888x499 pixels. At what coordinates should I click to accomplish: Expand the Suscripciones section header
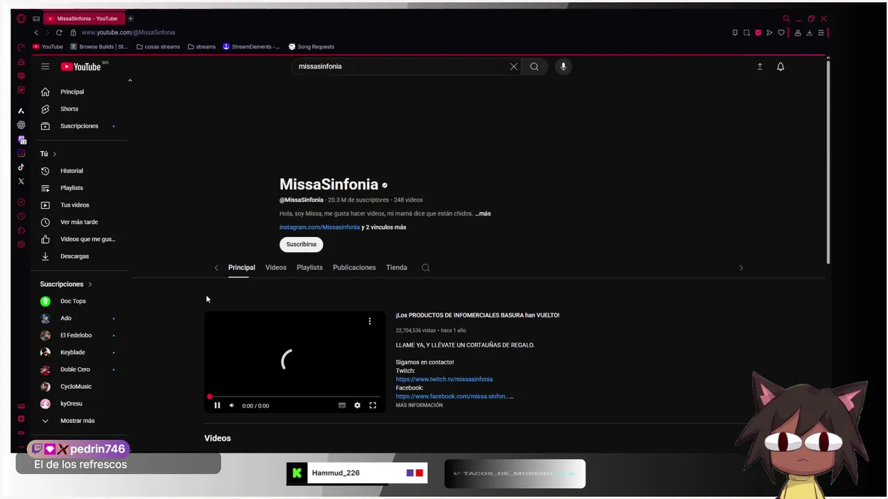click(x=66, y=284)
